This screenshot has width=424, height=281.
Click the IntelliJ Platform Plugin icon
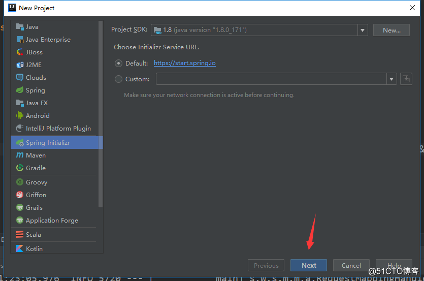[x=20, y=129]
